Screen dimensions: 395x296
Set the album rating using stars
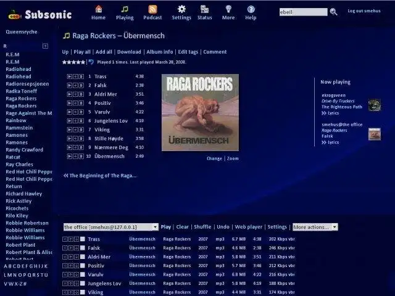coord(73,62)
